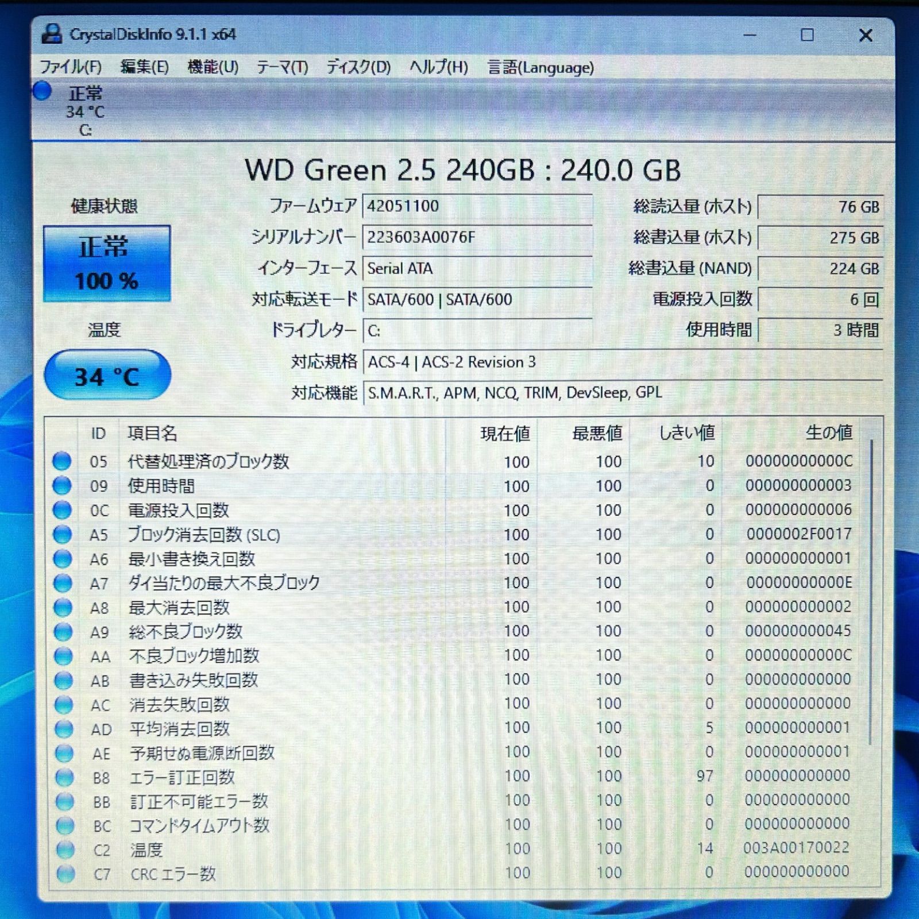Click the serial number field 223603A0076F

[x=477, y=237]
